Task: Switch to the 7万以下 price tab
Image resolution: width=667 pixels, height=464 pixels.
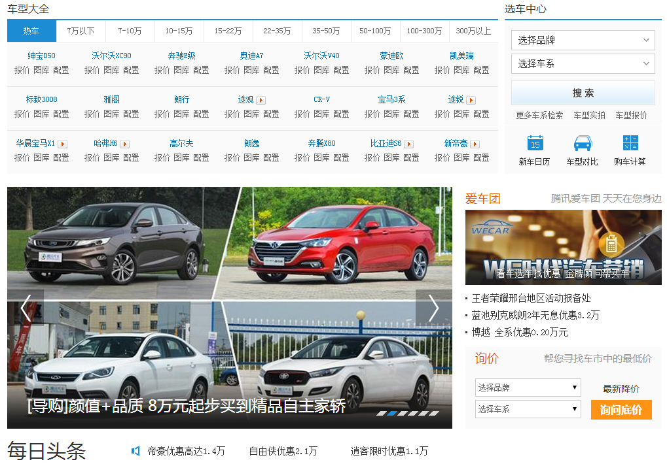Action: 81,31
